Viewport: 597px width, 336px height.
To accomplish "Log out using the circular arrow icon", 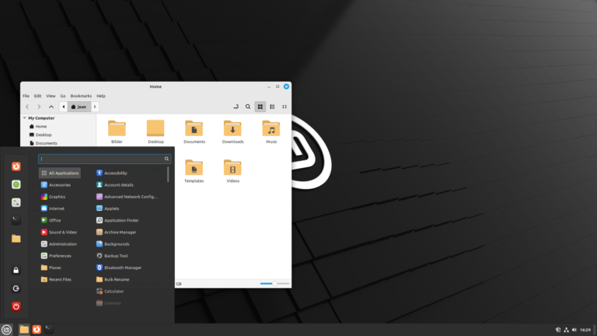I will tap(16, 289).
